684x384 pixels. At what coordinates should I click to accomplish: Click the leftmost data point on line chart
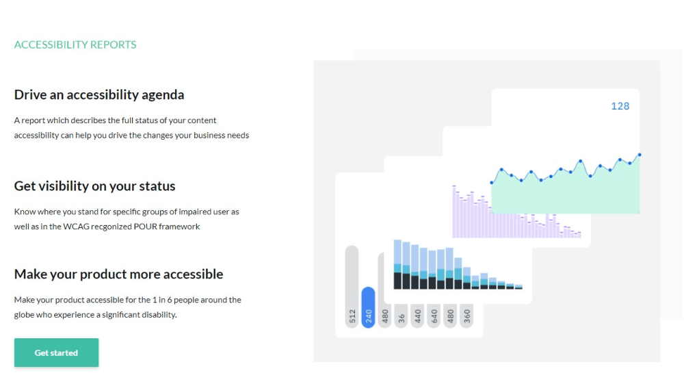[492, 182]
